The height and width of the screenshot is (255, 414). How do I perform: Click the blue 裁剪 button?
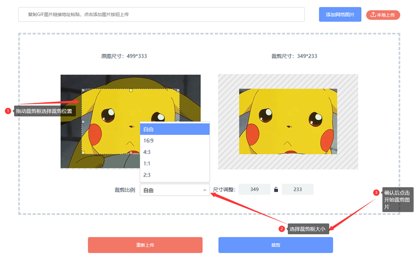click(x=276, y=245)
